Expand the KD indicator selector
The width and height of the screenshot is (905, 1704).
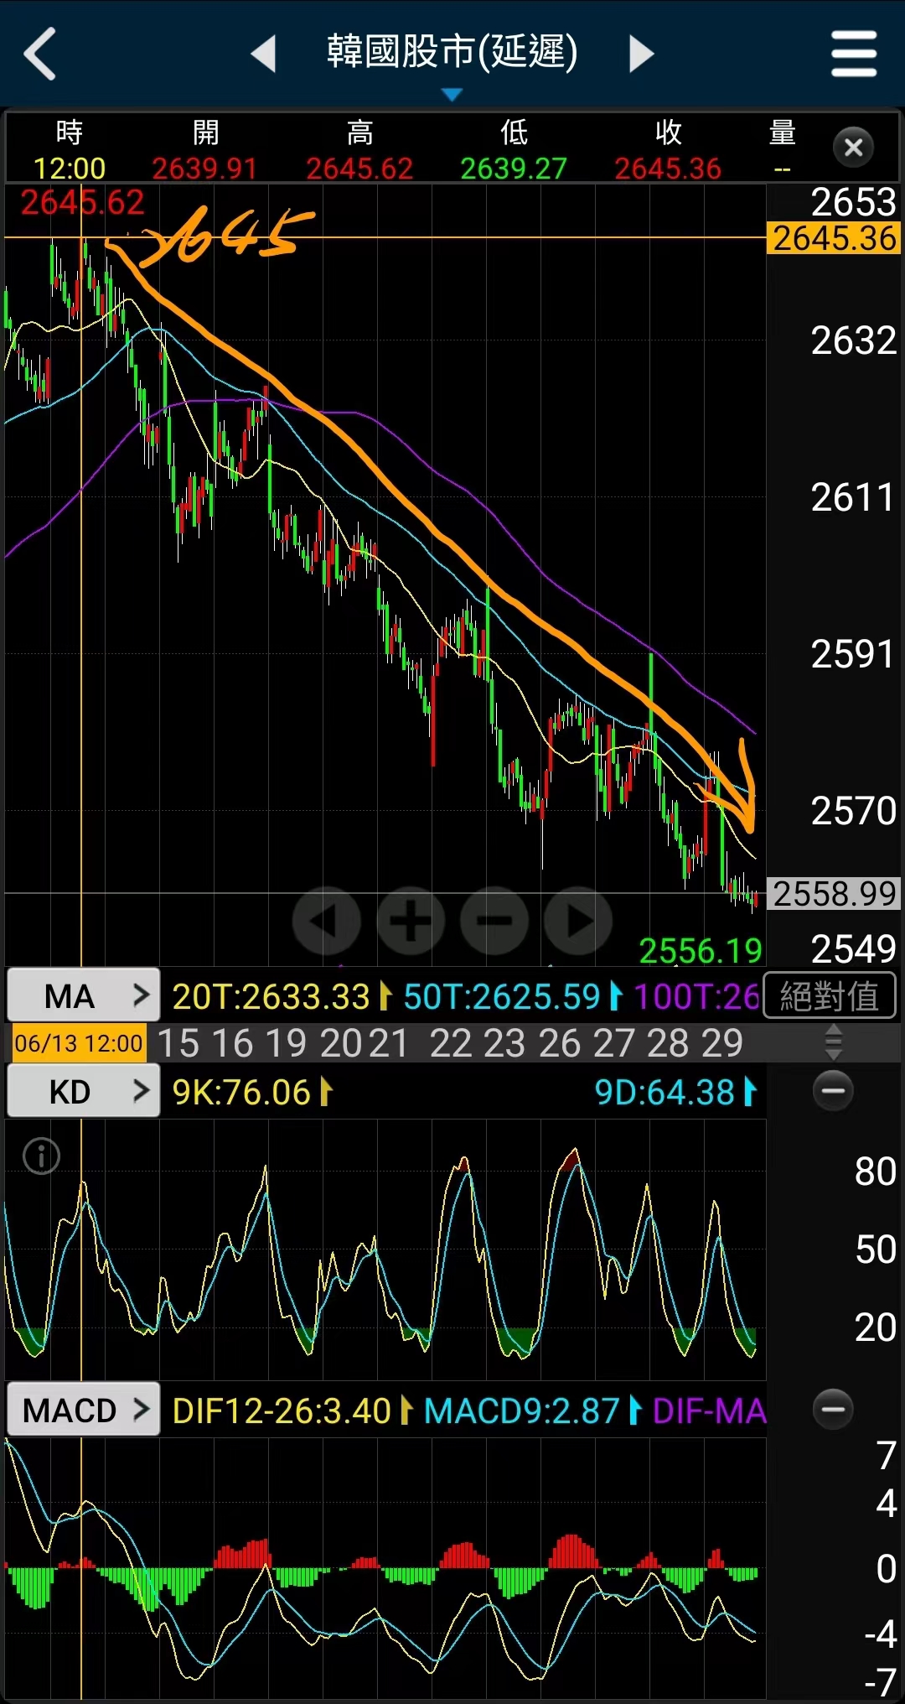(83, 1091)
